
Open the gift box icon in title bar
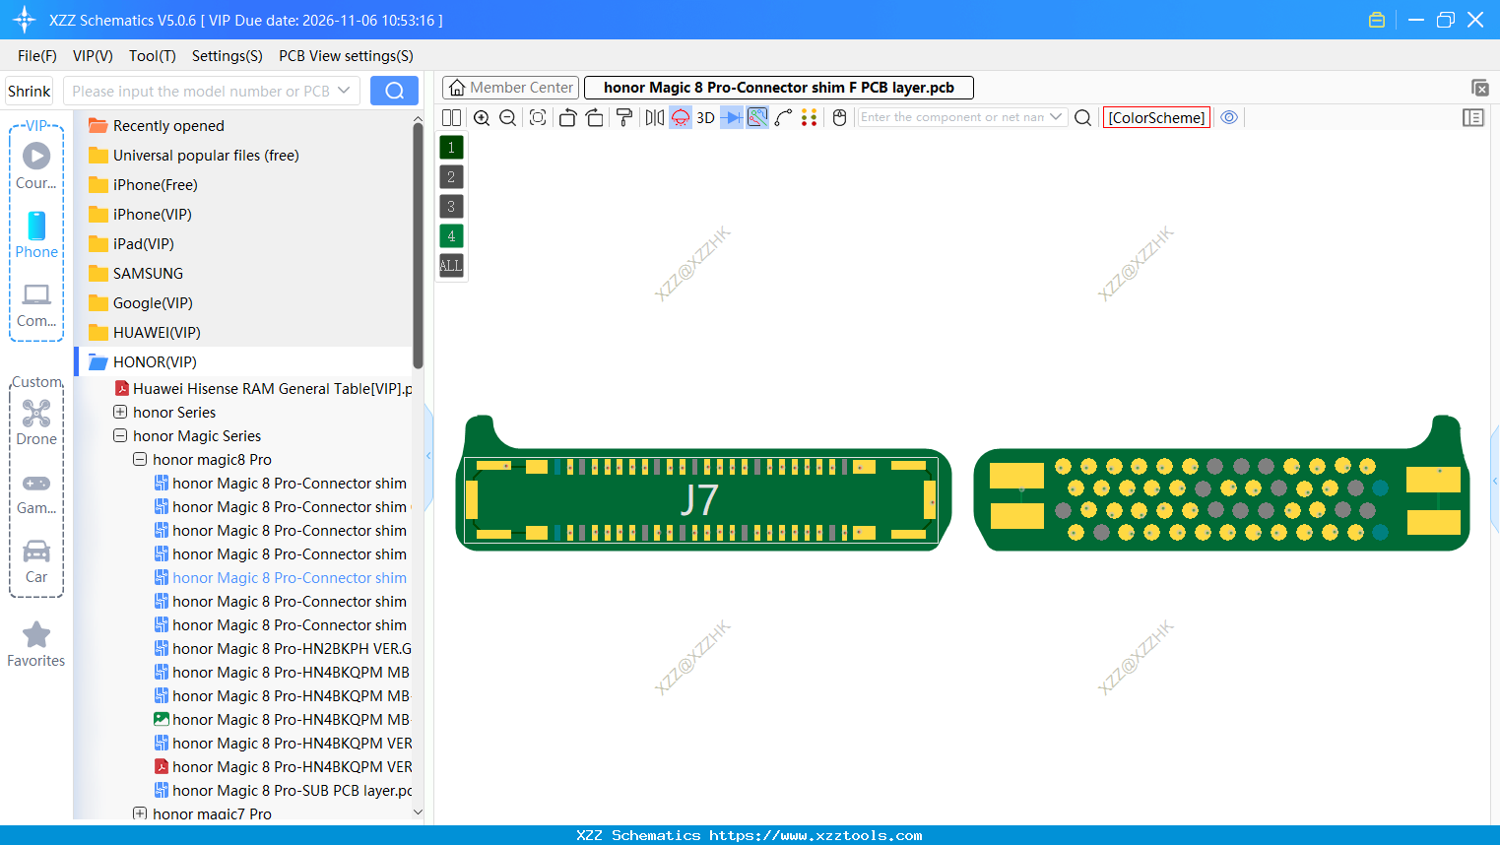point(1377,20)
